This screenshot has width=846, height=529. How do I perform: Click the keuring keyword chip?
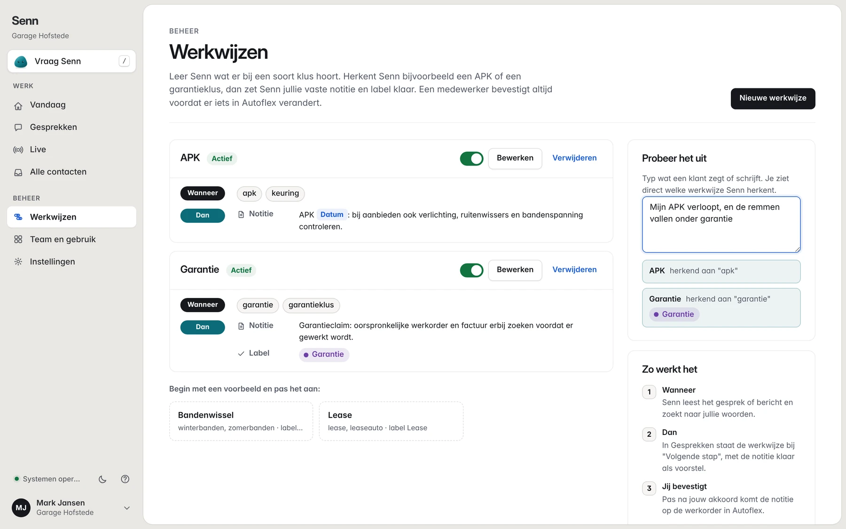pyautogui.click(x=285, y=194)
